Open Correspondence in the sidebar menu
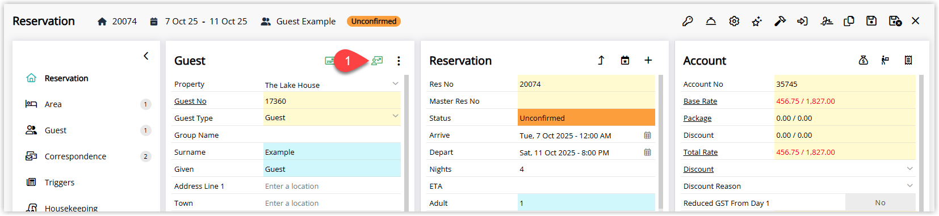Screen dimensions: 939x216 tap(76, 156)
